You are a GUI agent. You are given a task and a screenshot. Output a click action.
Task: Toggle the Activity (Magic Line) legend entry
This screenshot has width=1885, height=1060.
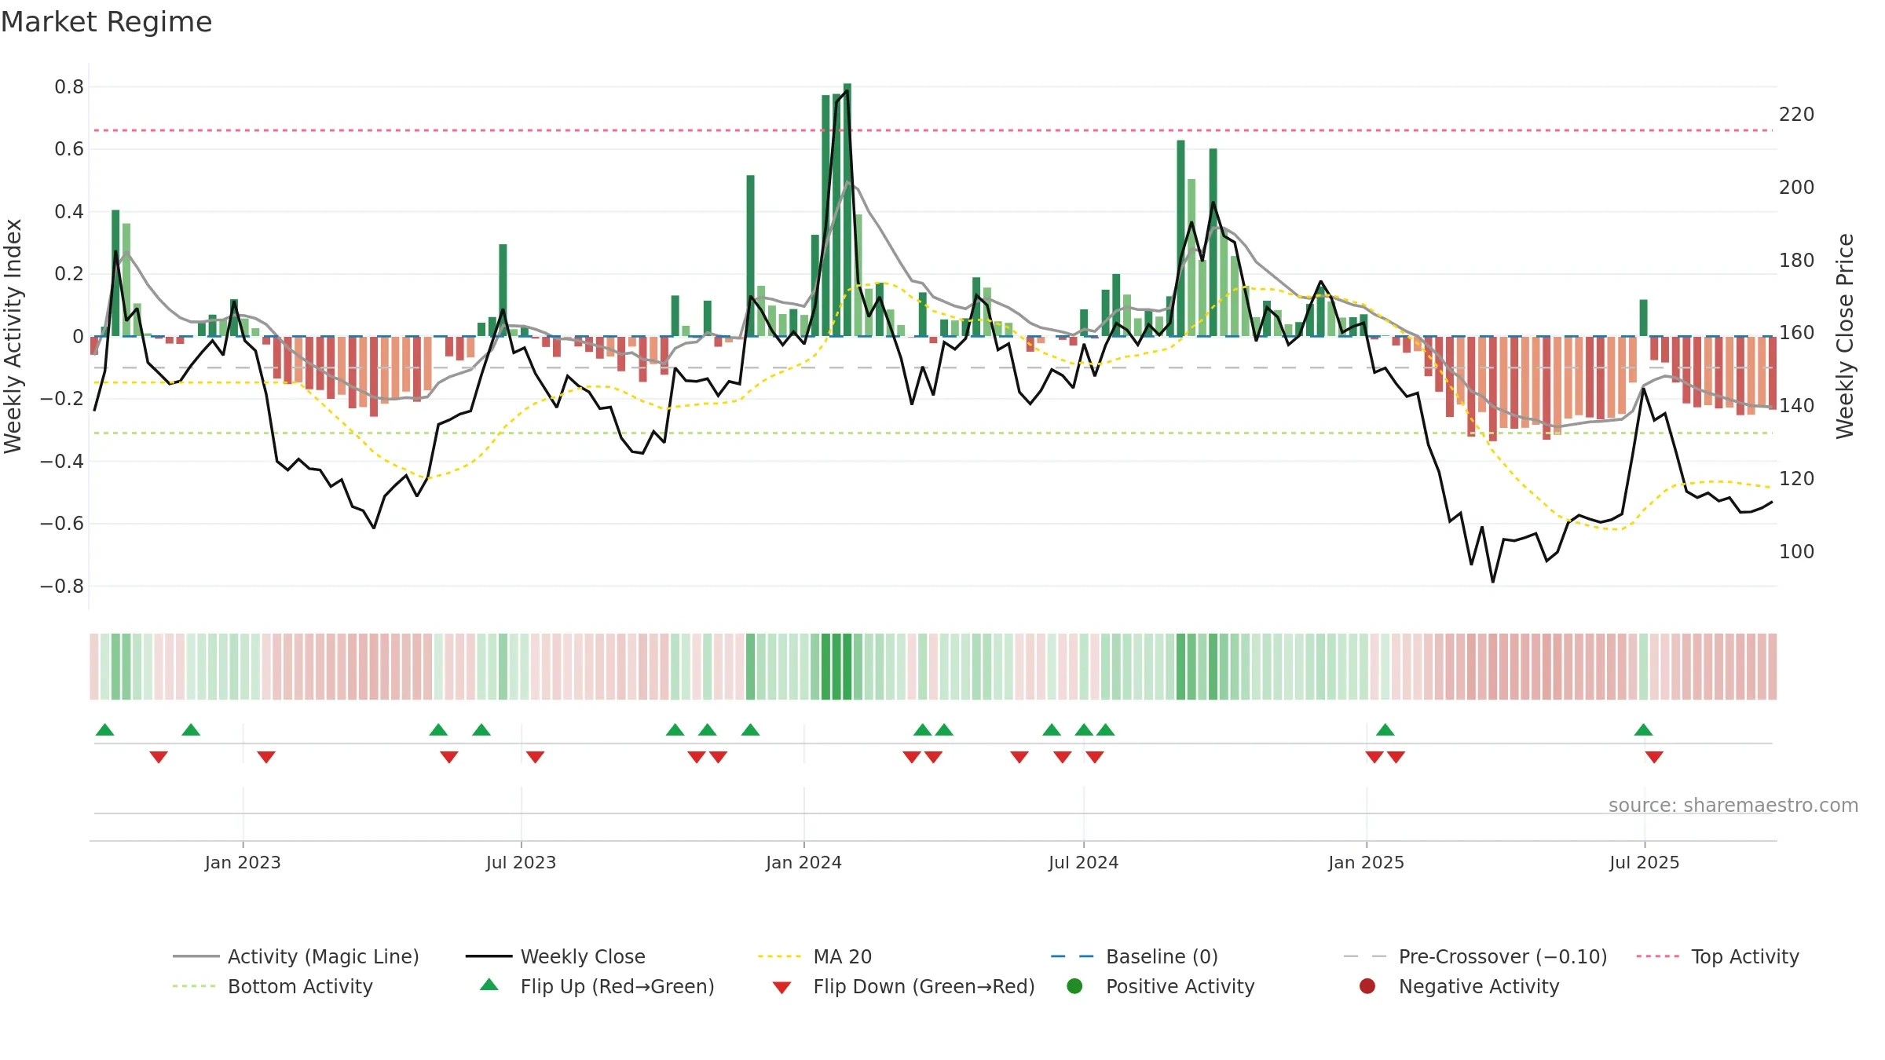pyautogui.click(x=296, y=956)
